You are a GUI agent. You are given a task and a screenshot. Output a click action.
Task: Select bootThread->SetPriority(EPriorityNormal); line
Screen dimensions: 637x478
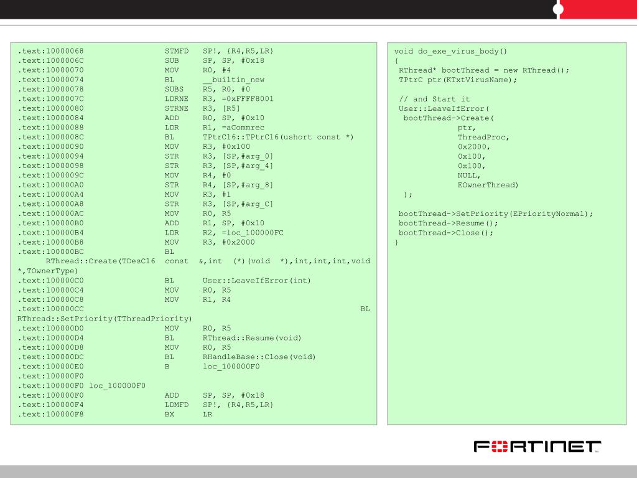click(x=496, y=214)
